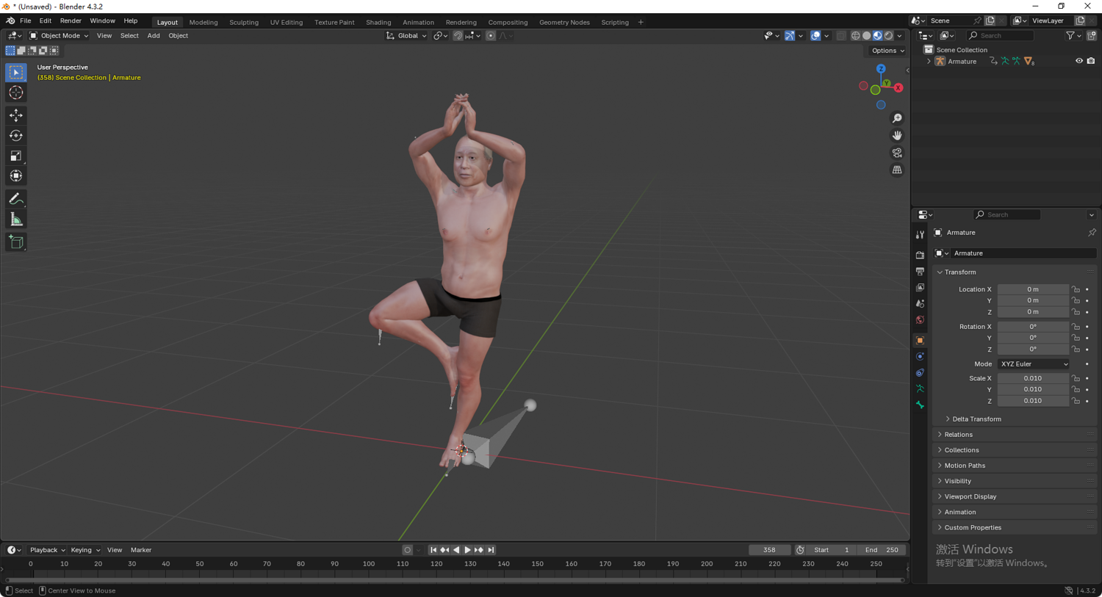Open the Armature data properties tab
The width and height of the screenshot is (1102, 597).
(x=920, y=389)
